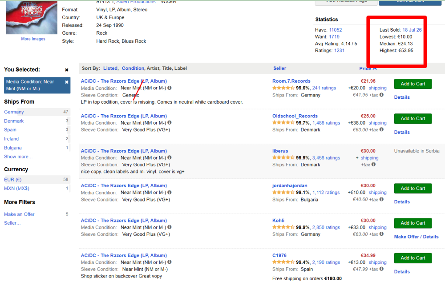The image size is (445, 282).
Task: Filter by ships from Denmark
Action: (x=14, y=121)
